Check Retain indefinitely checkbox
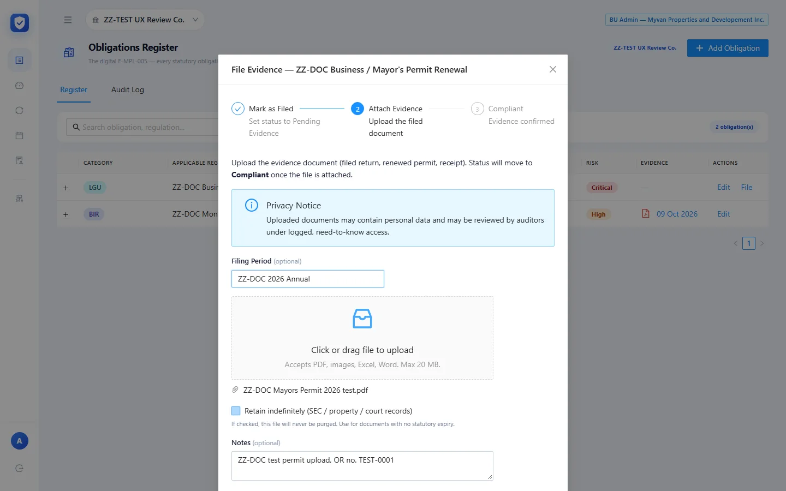 (236, 411)
